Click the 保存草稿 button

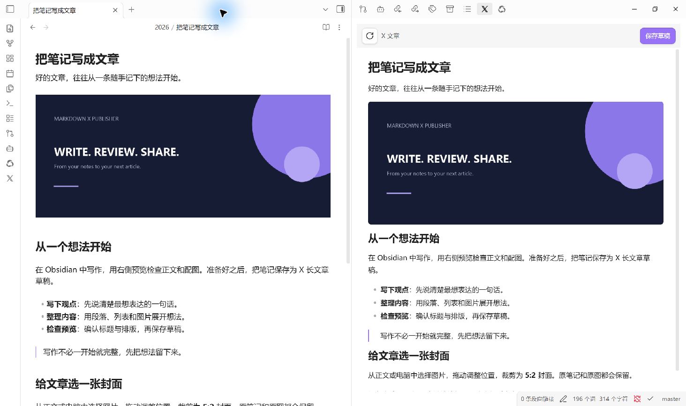click(x=657, y=36)
